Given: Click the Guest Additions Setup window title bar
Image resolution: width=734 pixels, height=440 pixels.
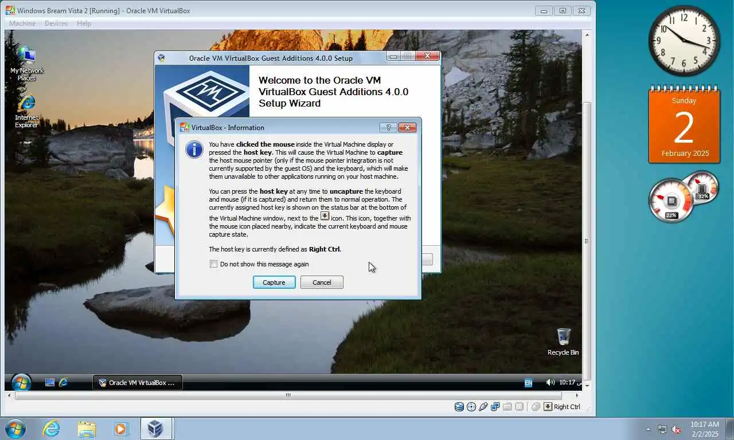Looking at the screenshot, I should (x=270, y=58).
